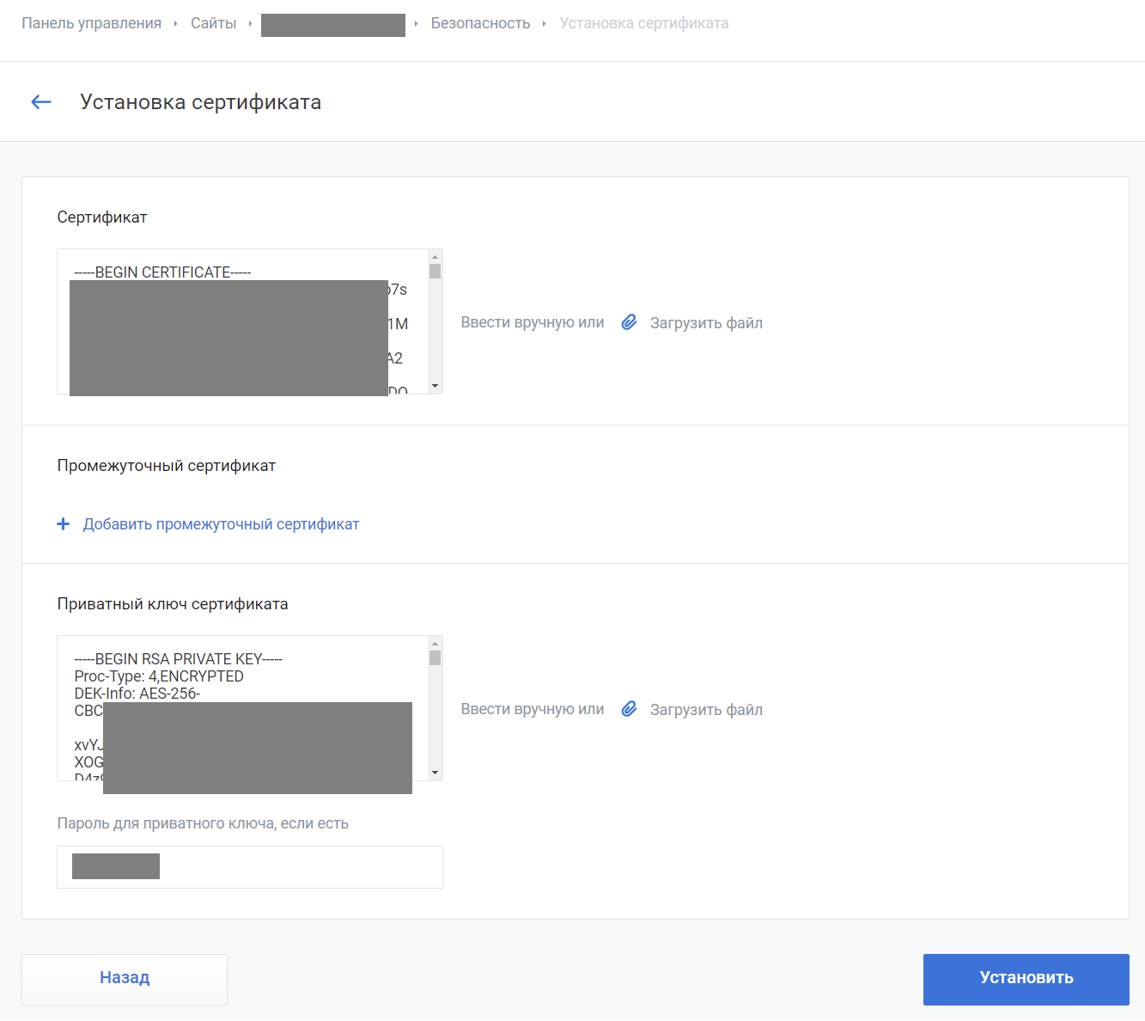Click the private key textarea scroll-up arrow

coord(435,643)
